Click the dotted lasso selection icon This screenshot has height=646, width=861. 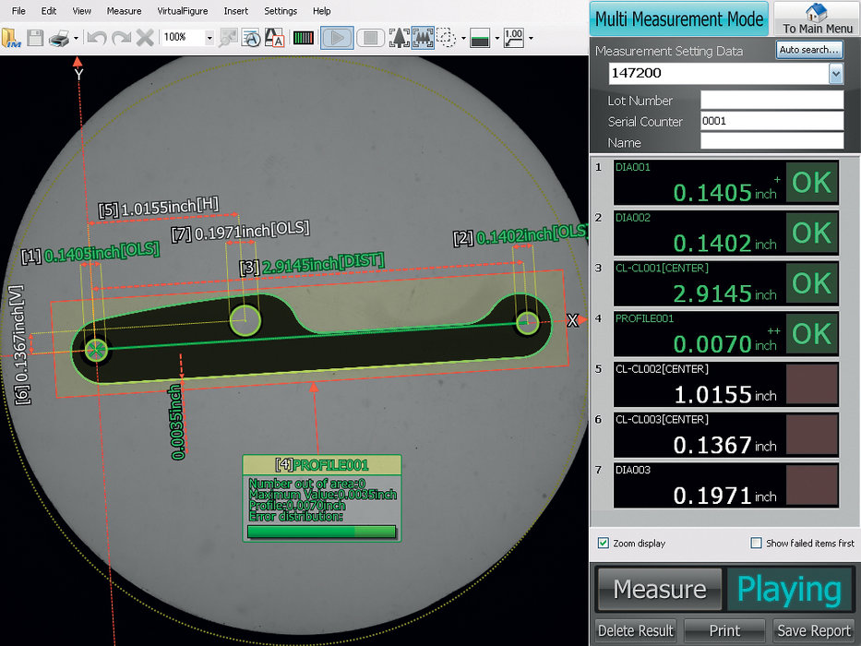(446, 38)
